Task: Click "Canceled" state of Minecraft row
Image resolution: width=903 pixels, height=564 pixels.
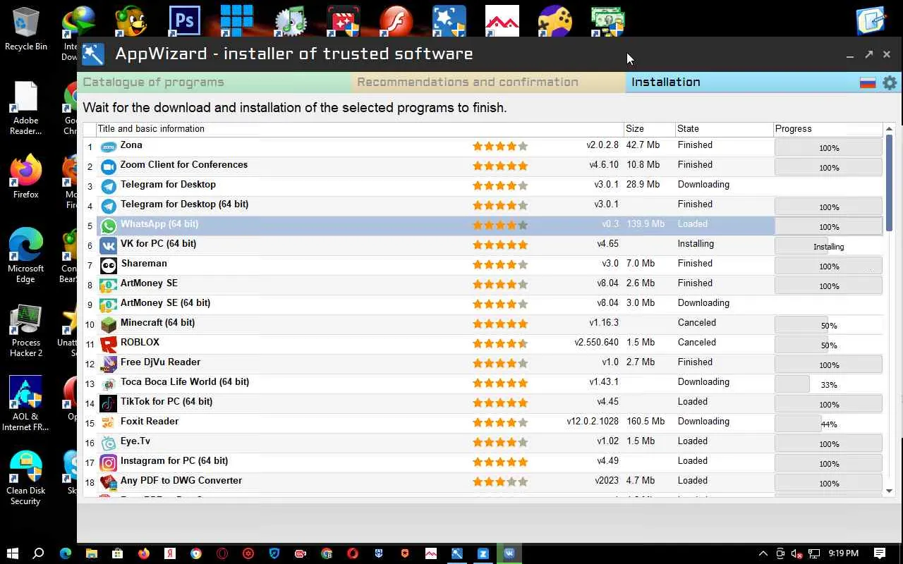Action: click(x=697, y=323)
